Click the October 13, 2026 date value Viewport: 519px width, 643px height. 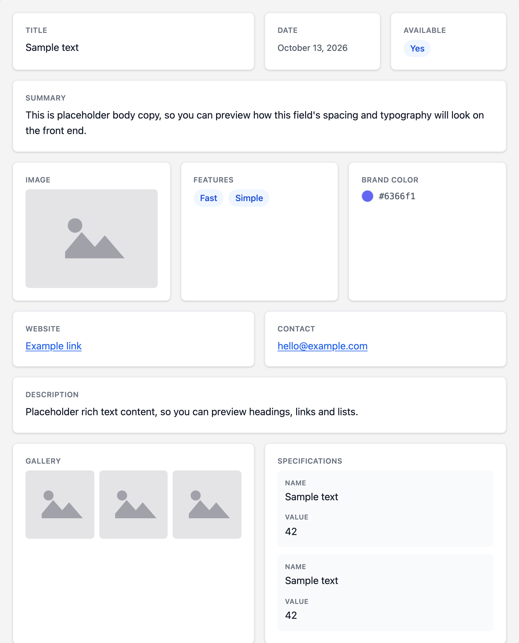(313, 48)
